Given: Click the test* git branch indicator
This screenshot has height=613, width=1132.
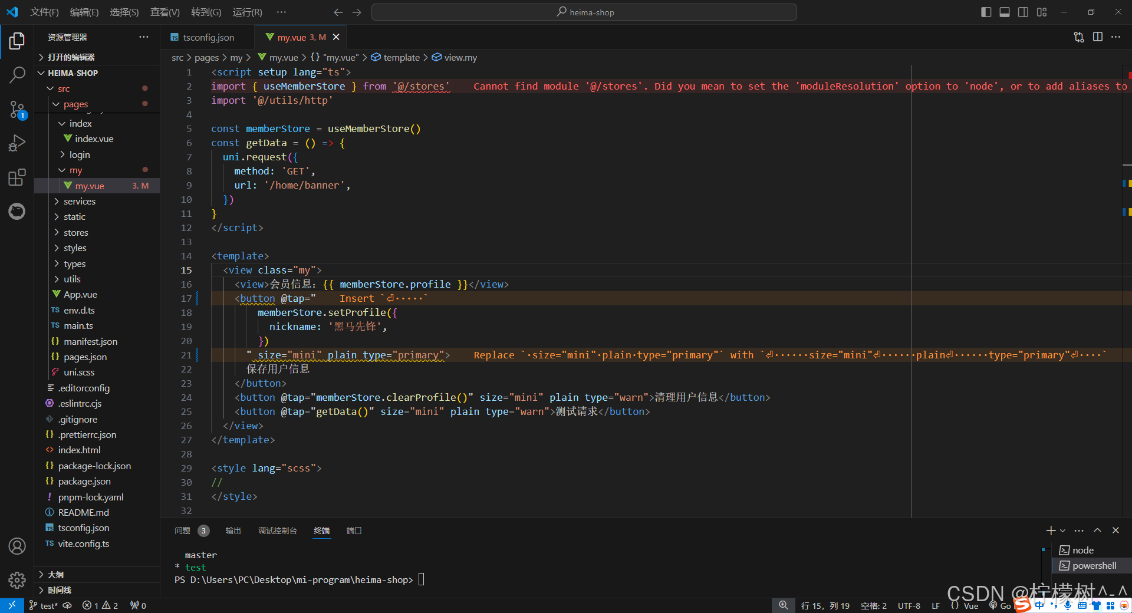Looking at the screenshot, I should pos(44,605).
